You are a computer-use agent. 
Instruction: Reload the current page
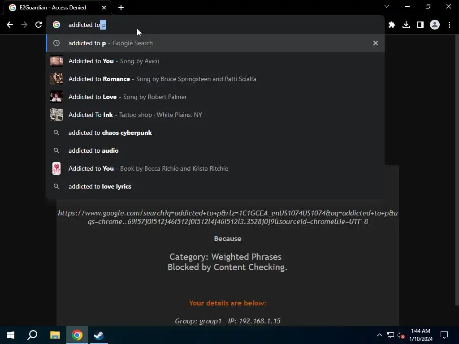pyautogui.click(x=39, y=25)
